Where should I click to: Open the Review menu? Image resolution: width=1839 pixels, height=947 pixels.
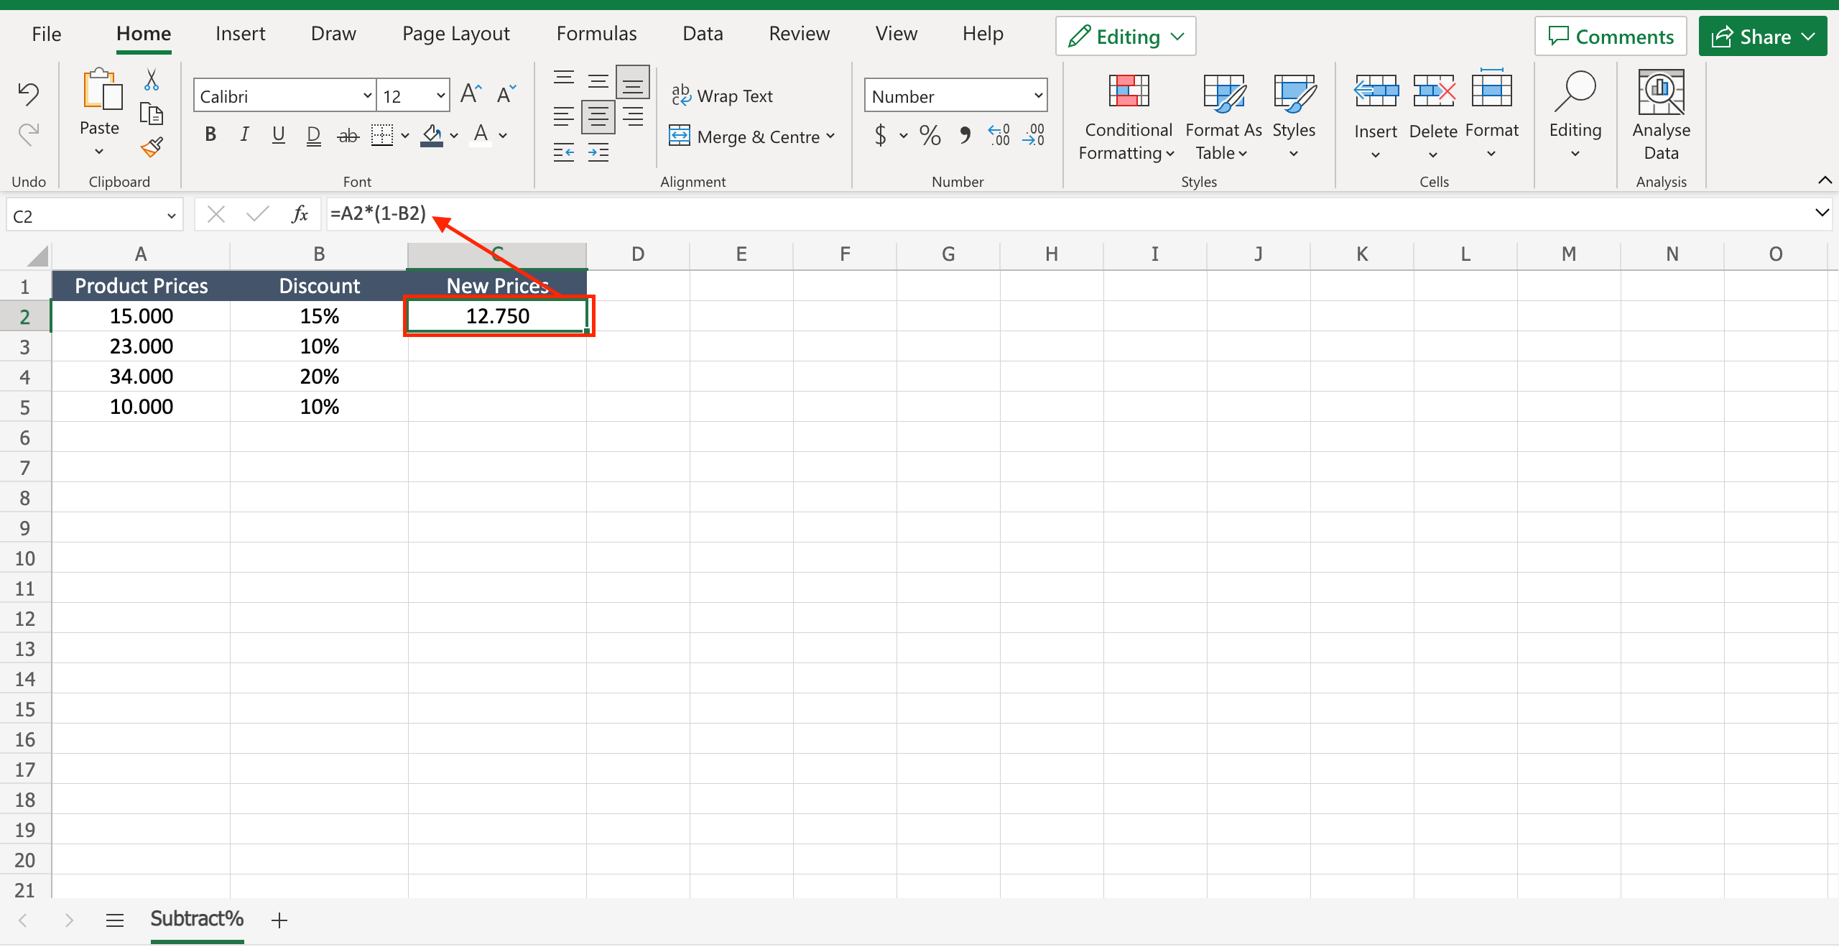coord(799,33)
